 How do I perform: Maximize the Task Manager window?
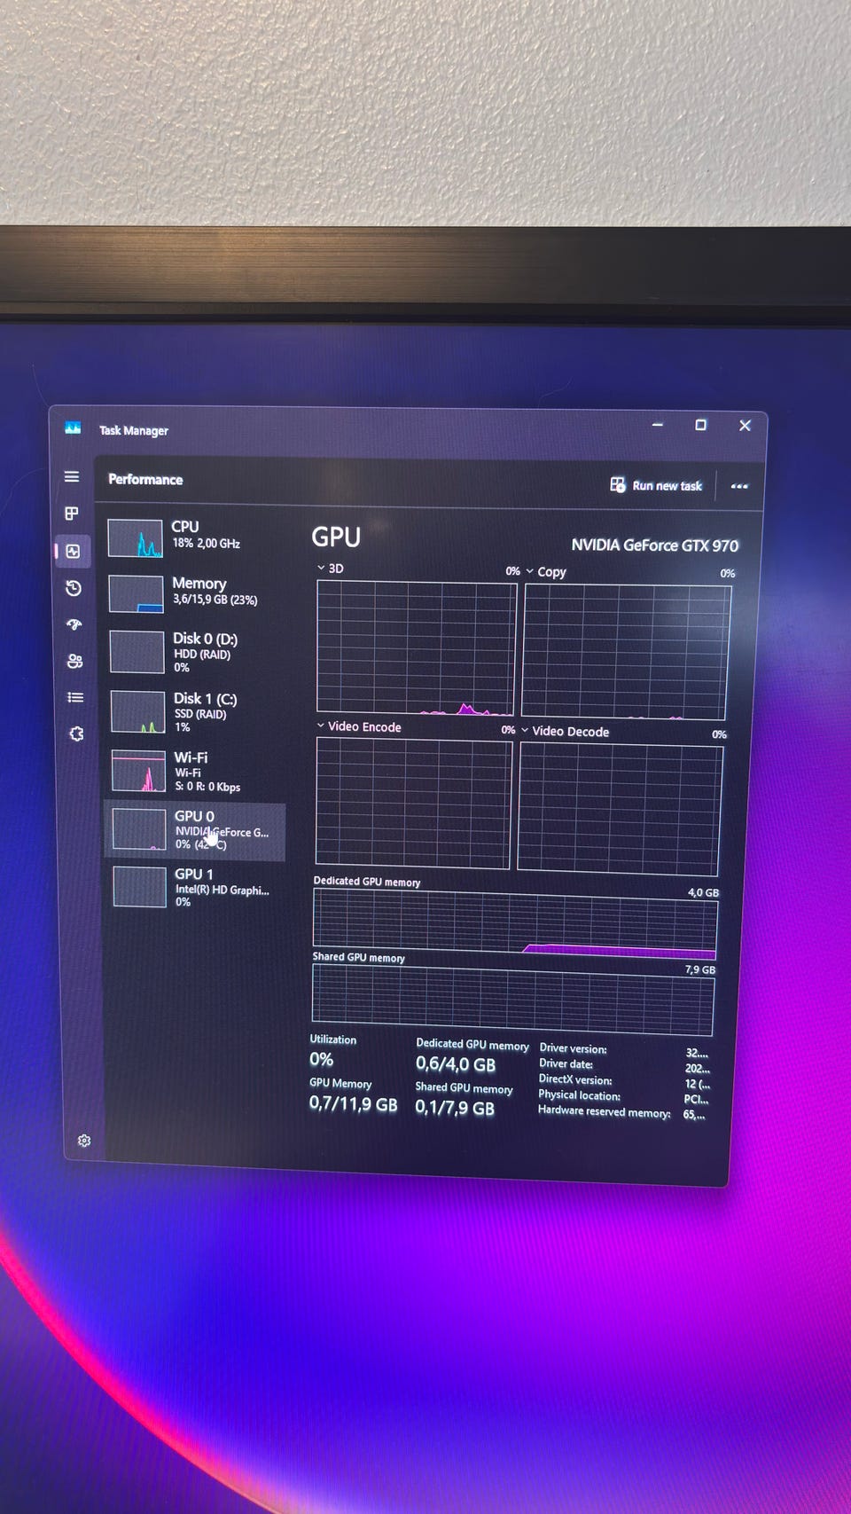coord(700,425)
